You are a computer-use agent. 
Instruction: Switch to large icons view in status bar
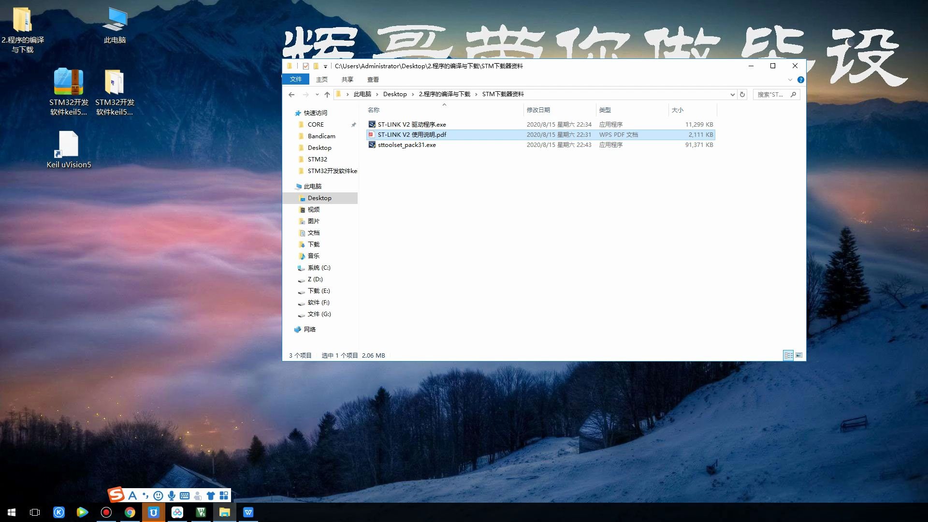[799, 355]
